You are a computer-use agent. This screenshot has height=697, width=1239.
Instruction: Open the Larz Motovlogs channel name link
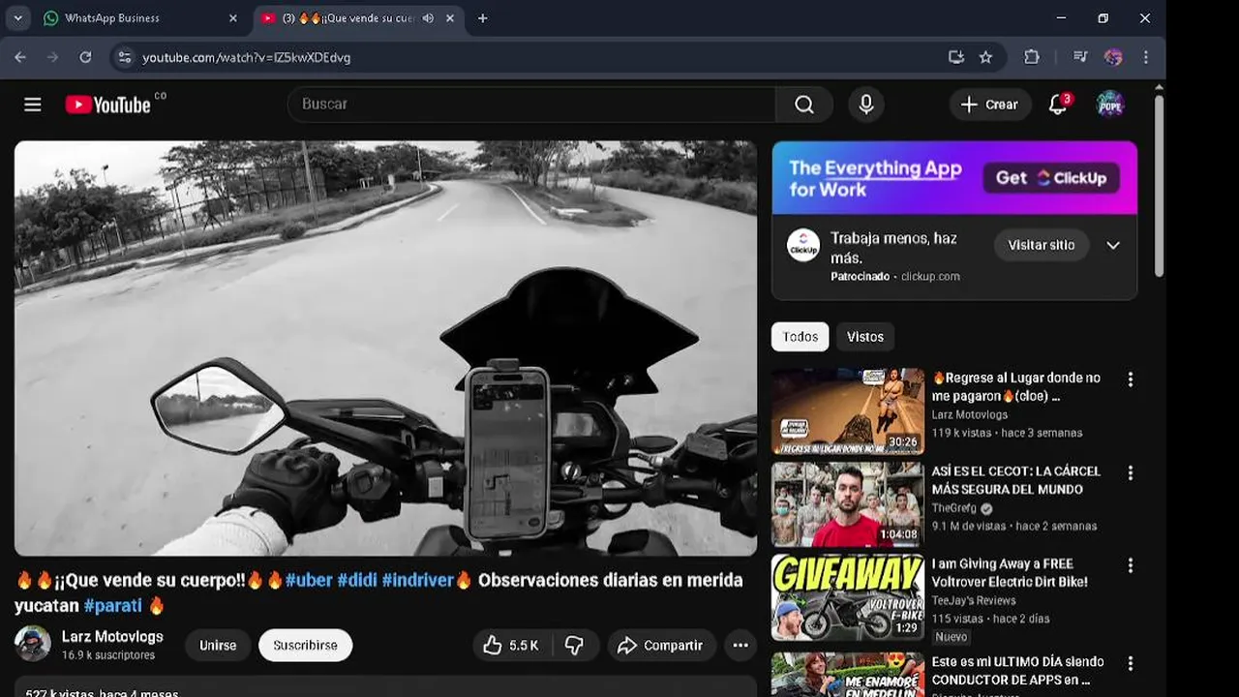coord(112,637)
